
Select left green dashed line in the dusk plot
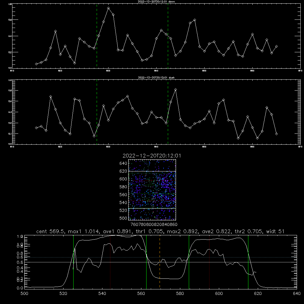pyautogui.click(x=97, y=112)
